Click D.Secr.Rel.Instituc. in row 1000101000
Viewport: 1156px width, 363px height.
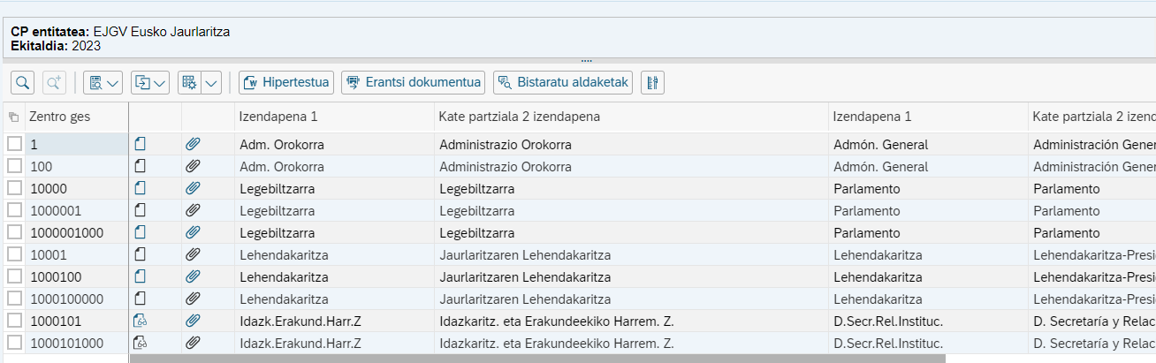pos(887,343)
